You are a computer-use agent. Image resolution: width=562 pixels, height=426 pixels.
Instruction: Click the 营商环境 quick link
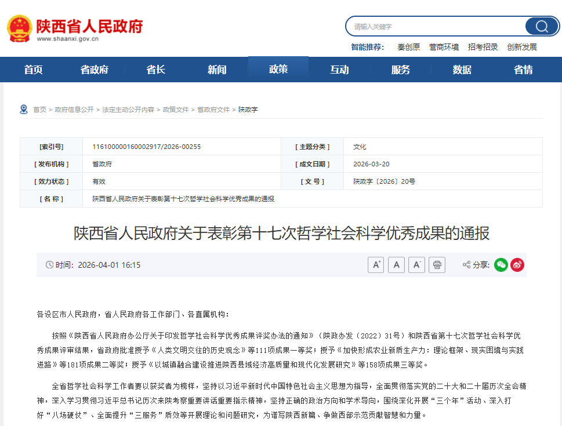point(444,47)
